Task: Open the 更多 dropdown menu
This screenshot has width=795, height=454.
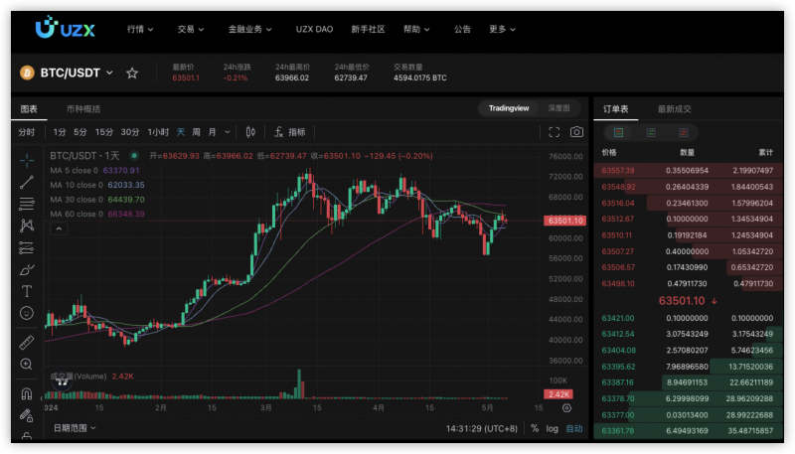Action: [502, 30]
